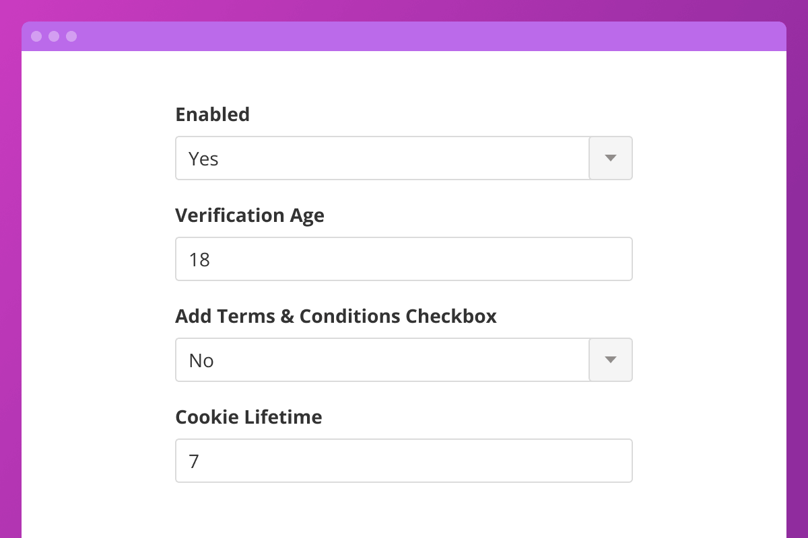
Task: Click the Enabled field label
Action: point(212,114)
